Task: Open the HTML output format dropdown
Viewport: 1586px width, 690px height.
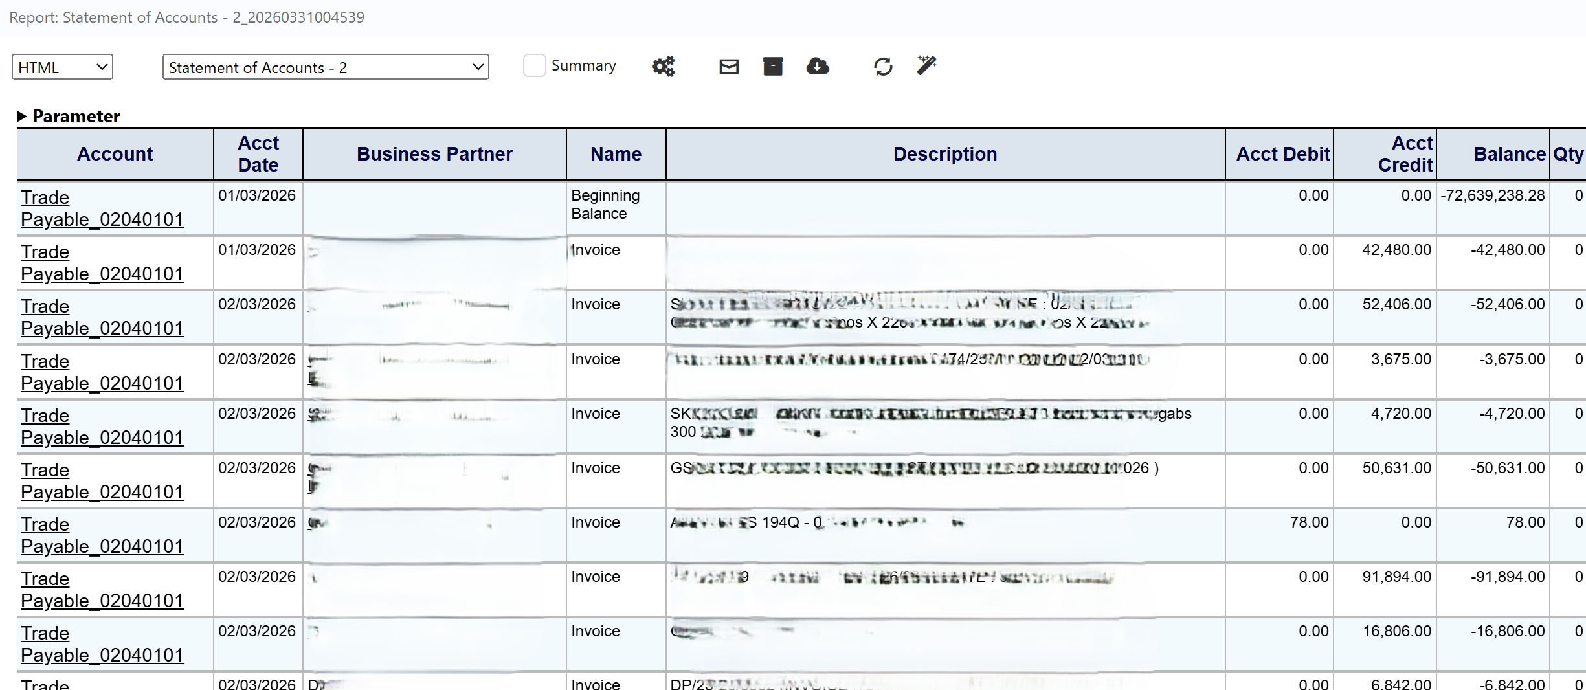Action: click(x=61, y=66)
